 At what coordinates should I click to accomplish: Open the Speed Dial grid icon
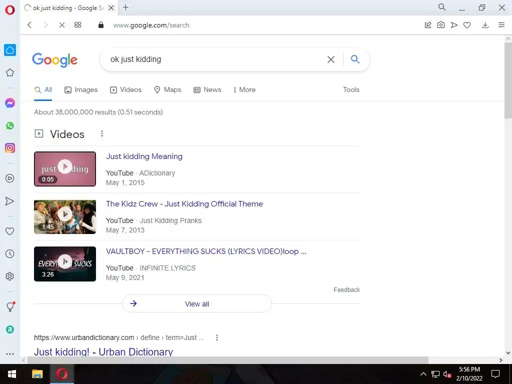coord(77,25)
